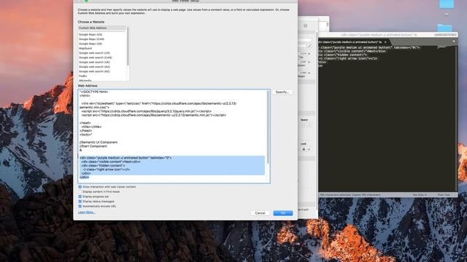Toggle Display status messages checkbox
467x262 pixels.
click(x=80, y=201)
